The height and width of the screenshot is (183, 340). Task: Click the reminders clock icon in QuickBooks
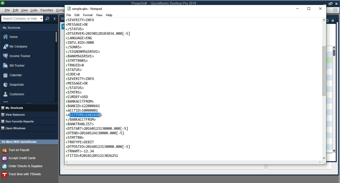[x=335, y=10]
